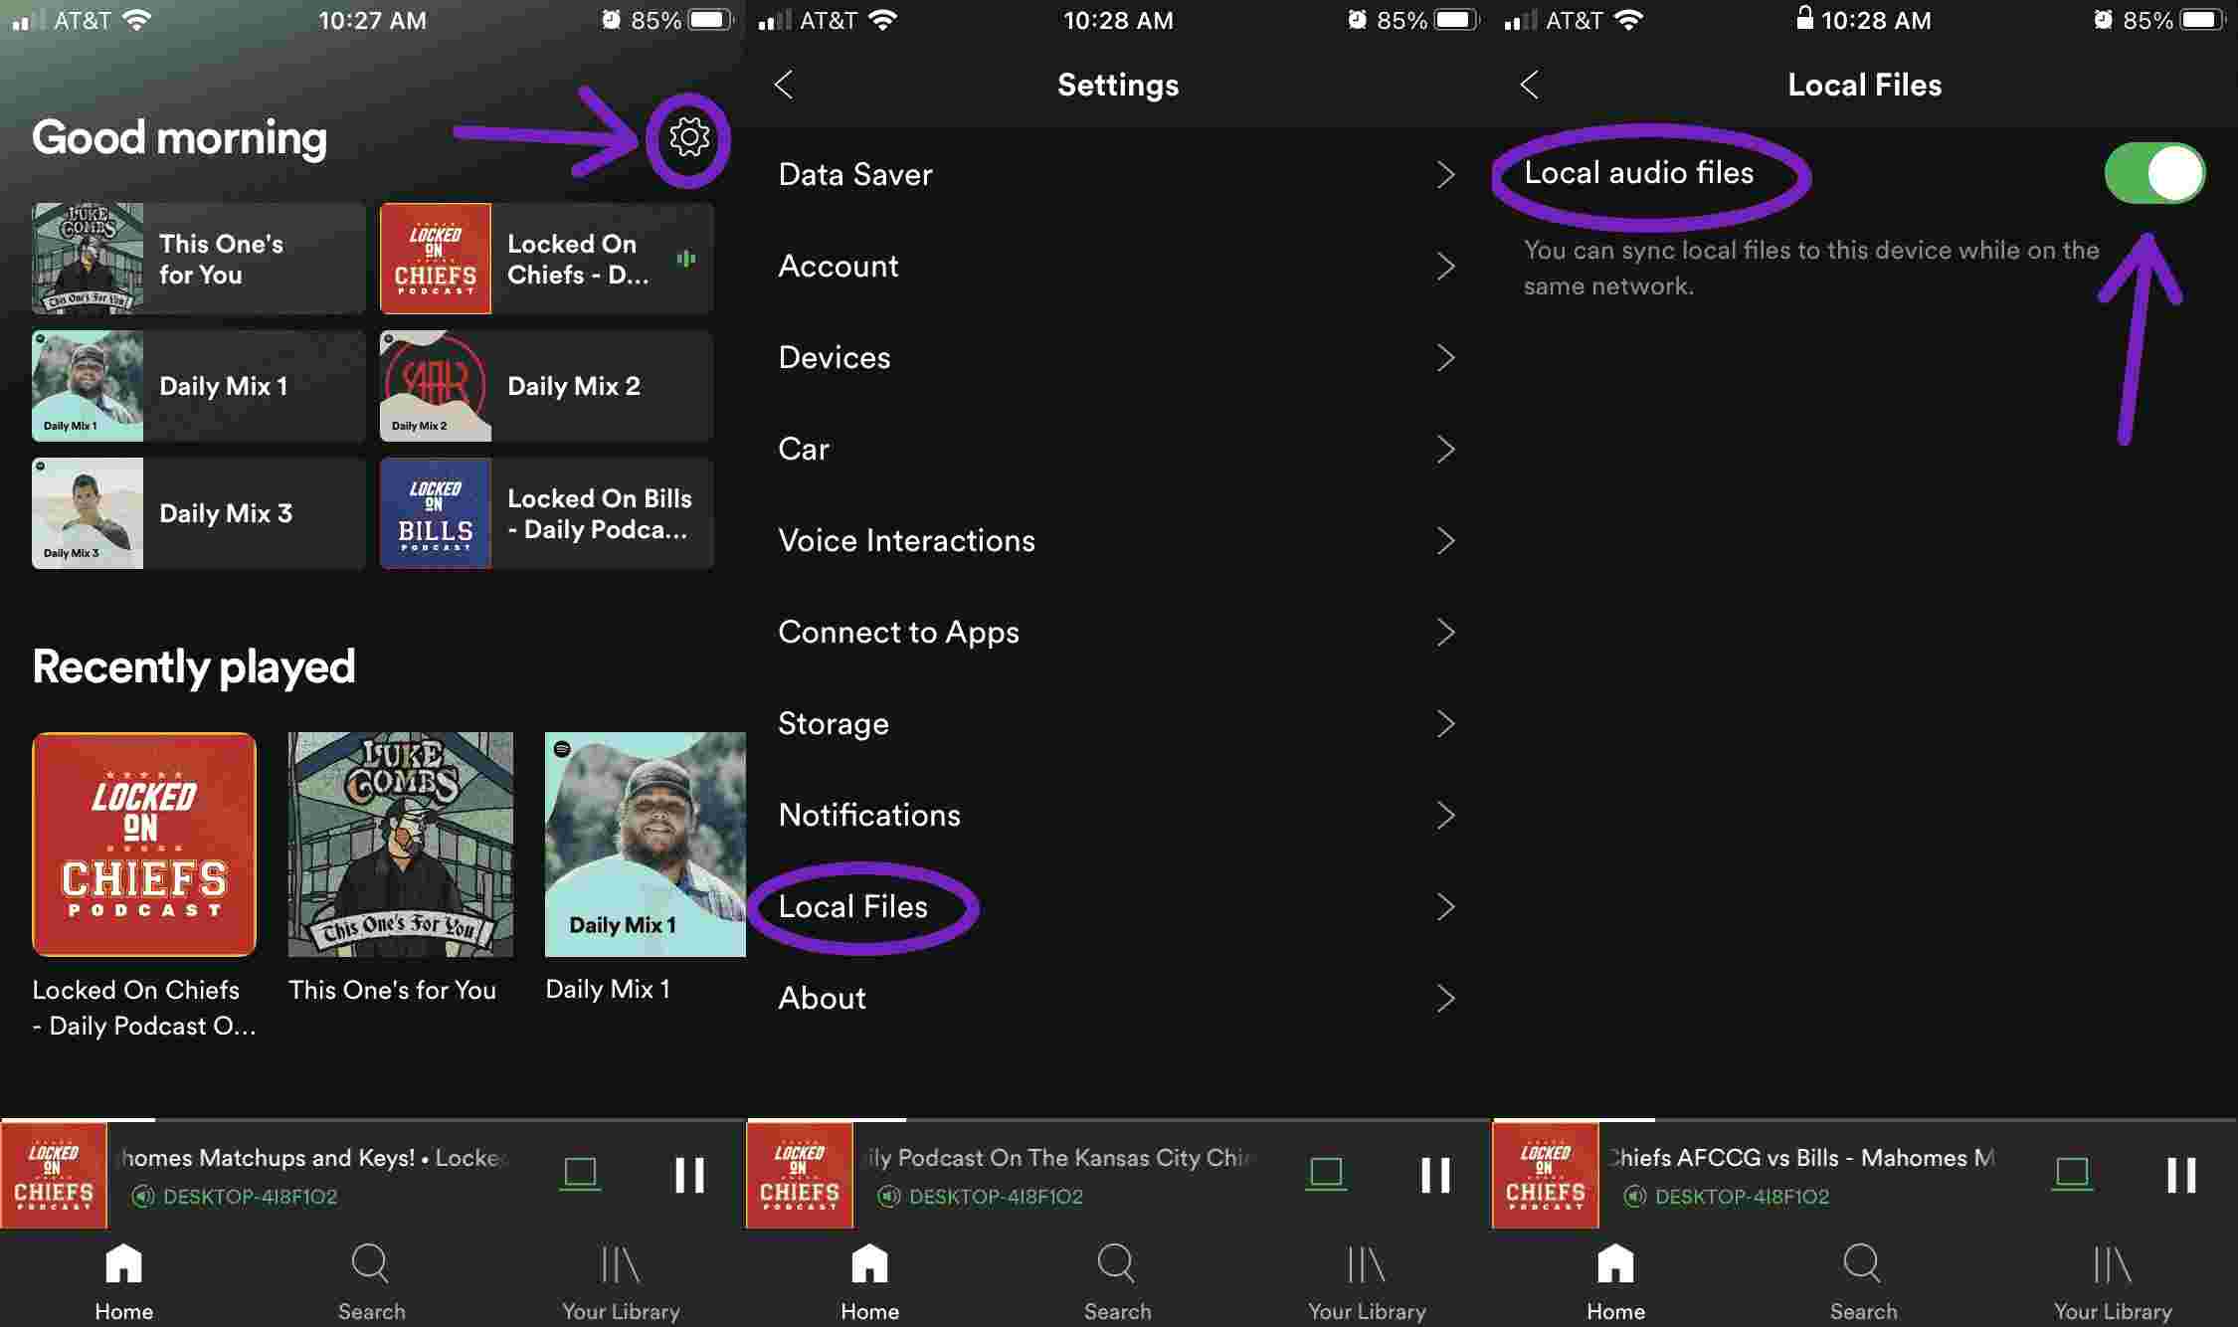Open Car settings
The width and height of the screenshot is (2238, 1327).
1118,450
